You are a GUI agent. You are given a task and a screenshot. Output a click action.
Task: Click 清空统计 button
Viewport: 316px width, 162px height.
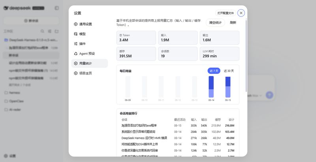pyautogui.click(x=215, y=23)
